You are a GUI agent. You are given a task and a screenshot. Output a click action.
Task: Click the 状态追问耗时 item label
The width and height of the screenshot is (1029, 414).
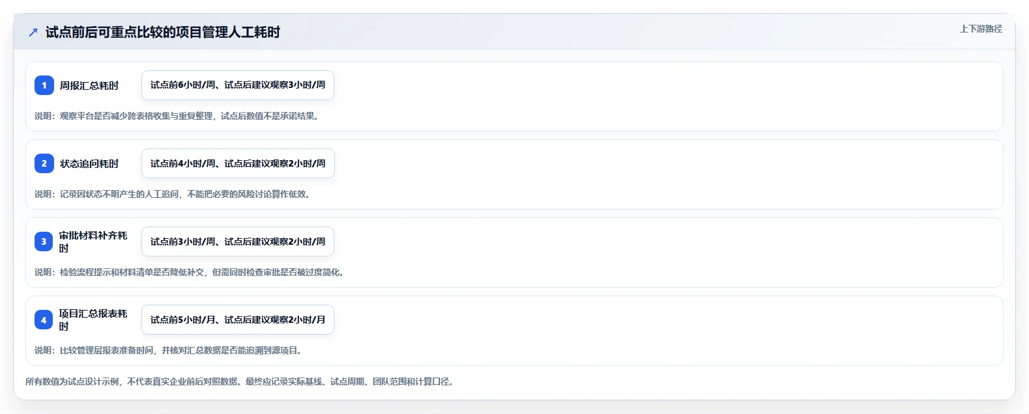pyautogui.click(x=89, y=163)
